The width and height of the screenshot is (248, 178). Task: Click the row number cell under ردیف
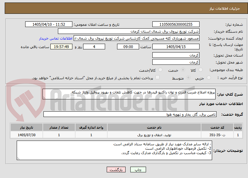(238, 135)
